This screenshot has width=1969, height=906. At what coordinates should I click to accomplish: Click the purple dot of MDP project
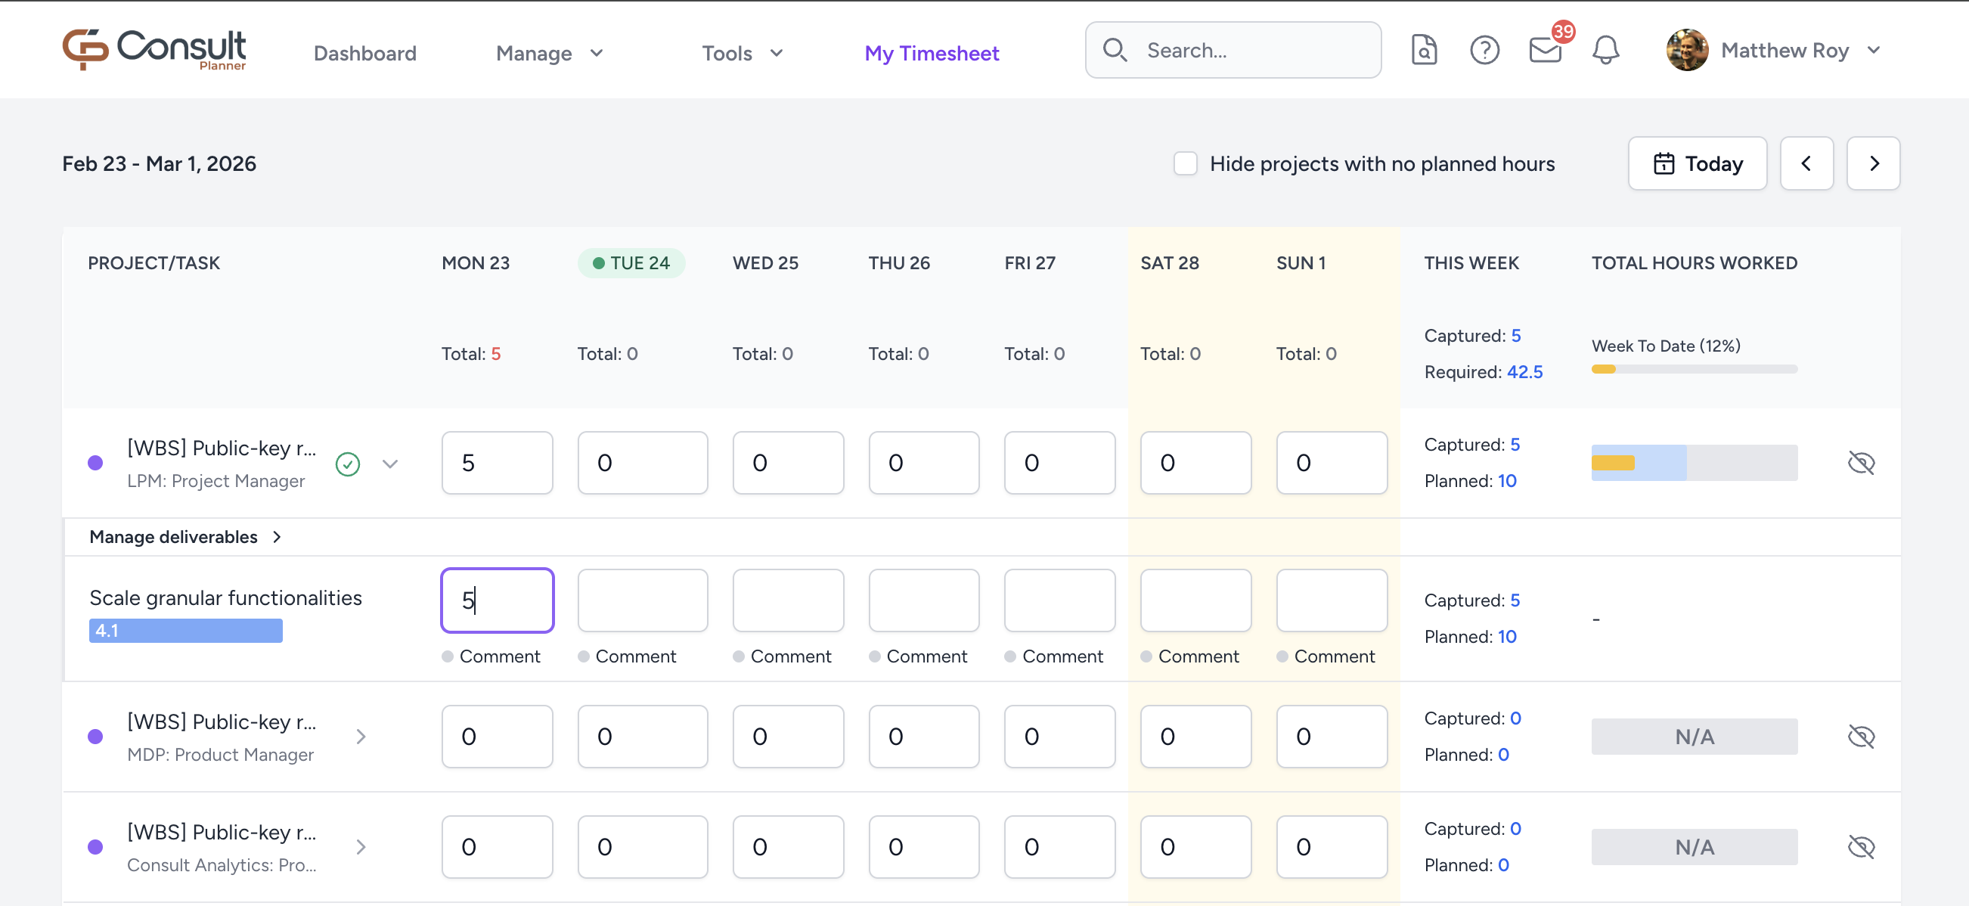point(95,737)
